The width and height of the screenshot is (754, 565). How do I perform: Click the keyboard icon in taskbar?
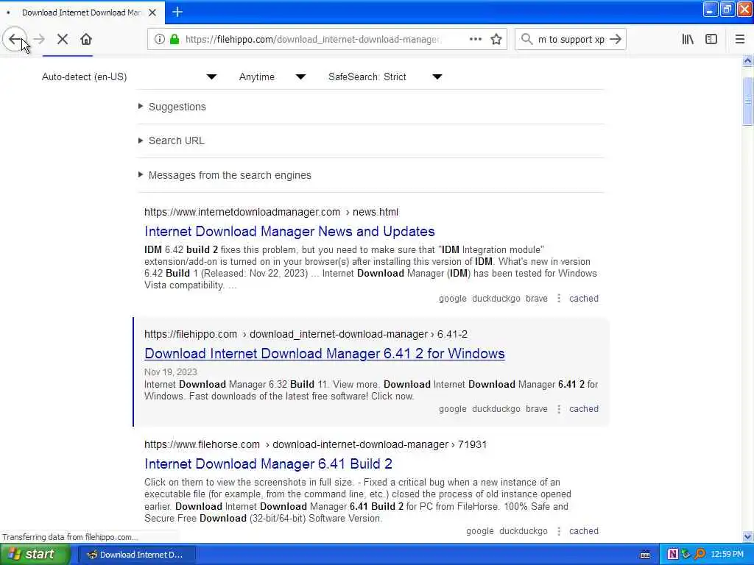point(645,555)
